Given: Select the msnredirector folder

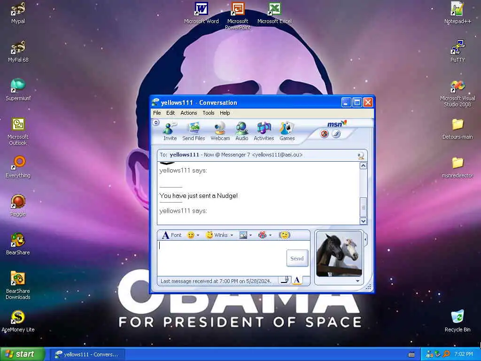Looking at the screenshot, I should pos(458,167).
